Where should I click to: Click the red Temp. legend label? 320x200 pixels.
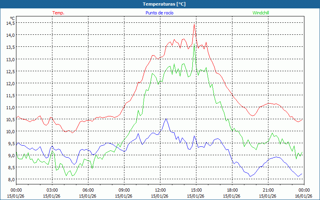point(58,13)
